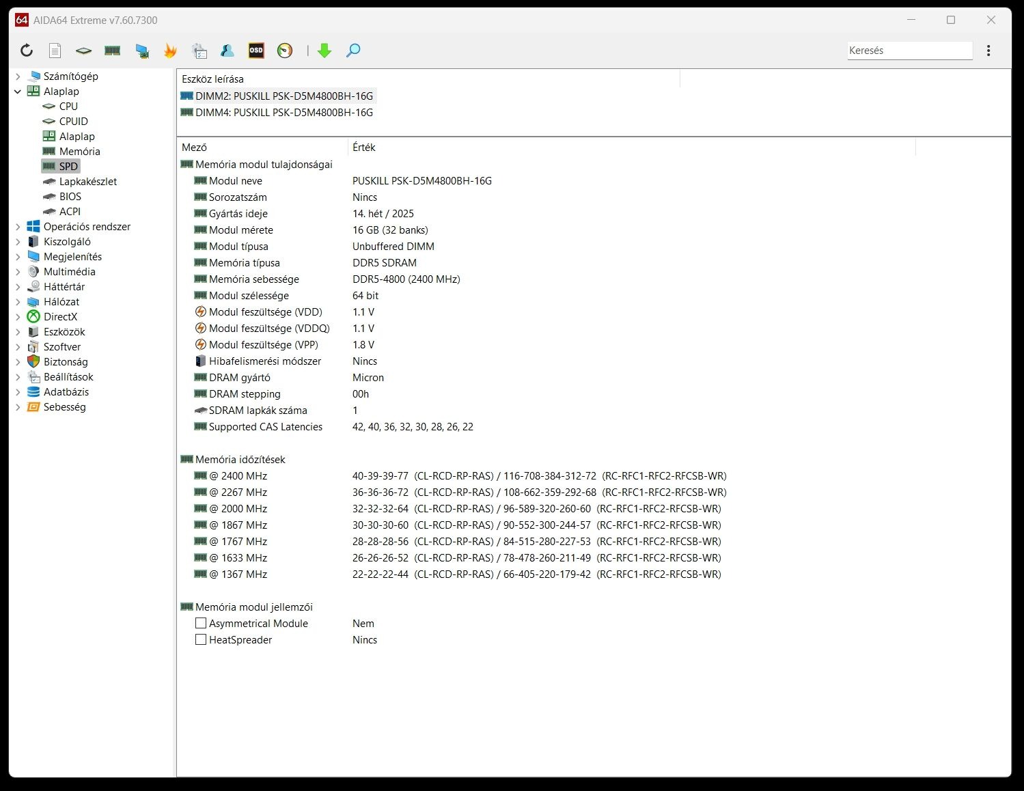
Task: Click the memory module toolbar icon
Action: [112, 50]
